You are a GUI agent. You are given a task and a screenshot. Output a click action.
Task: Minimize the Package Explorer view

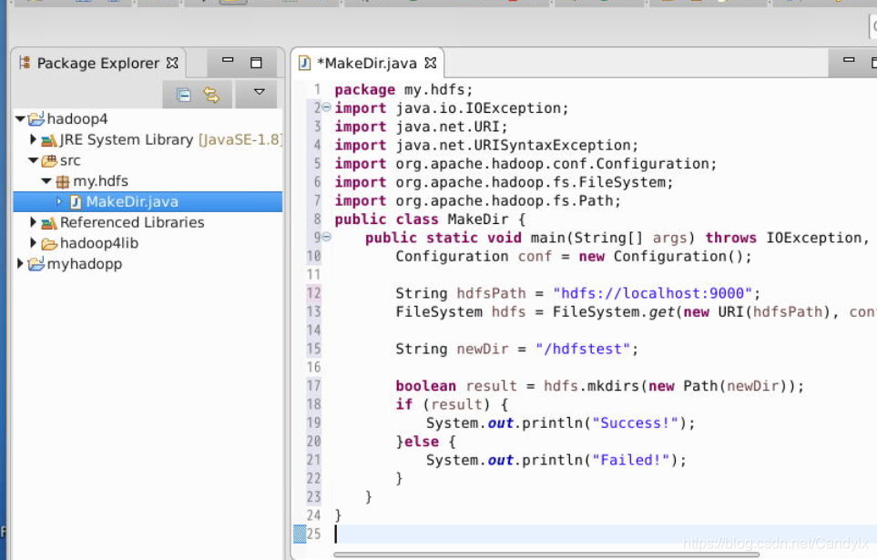(x=228, y=60)
